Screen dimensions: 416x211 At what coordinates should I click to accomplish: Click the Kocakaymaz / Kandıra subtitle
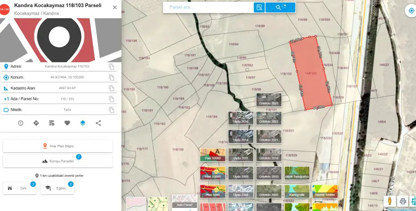(37, 13)
